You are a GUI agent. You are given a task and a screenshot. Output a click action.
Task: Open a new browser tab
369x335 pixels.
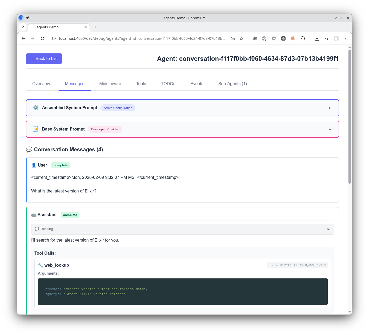click(95, 27)
